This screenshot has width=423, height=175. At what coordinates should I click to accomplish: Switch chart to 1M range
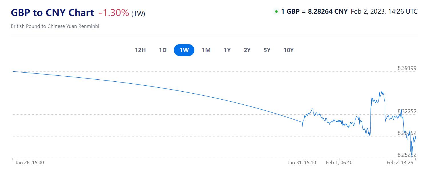pos(206,50)
